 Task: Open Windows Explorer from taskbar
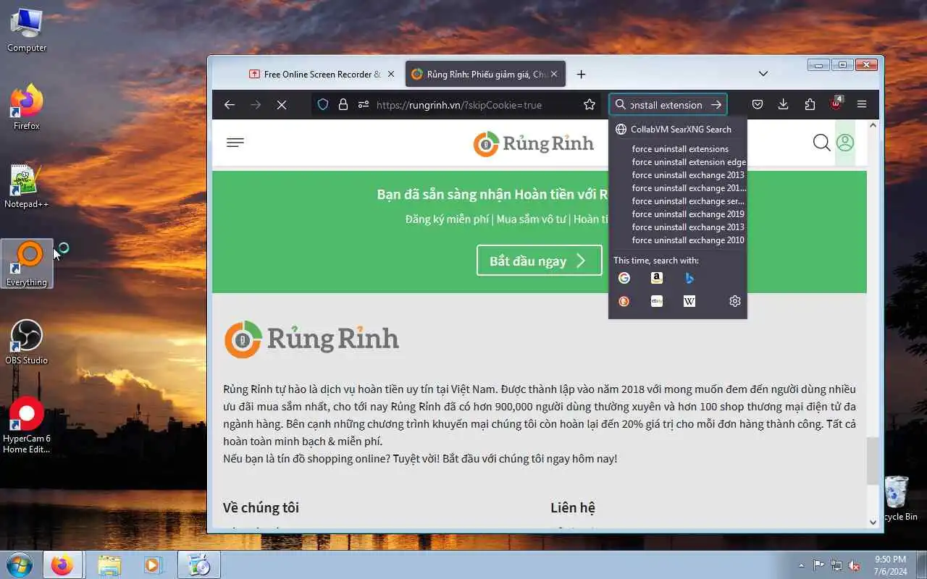pyautogui.click(x=109, y=565)
